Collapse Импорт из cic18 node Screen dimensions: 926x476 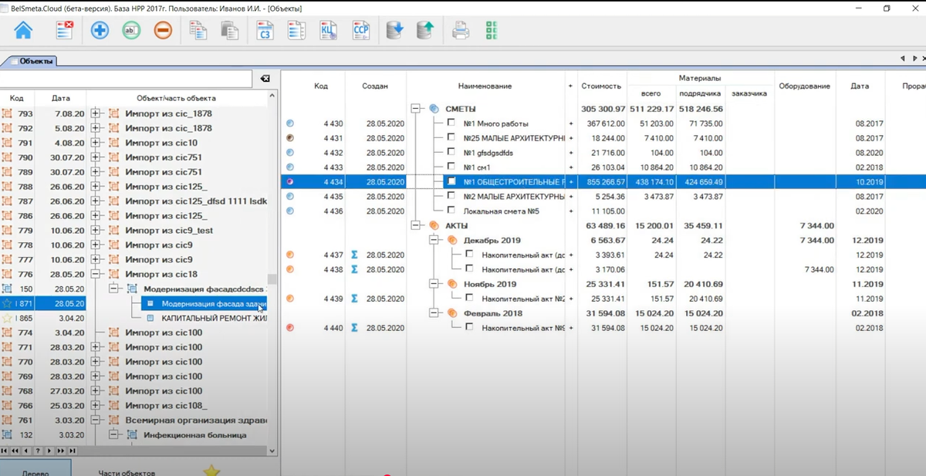point(96,275)
